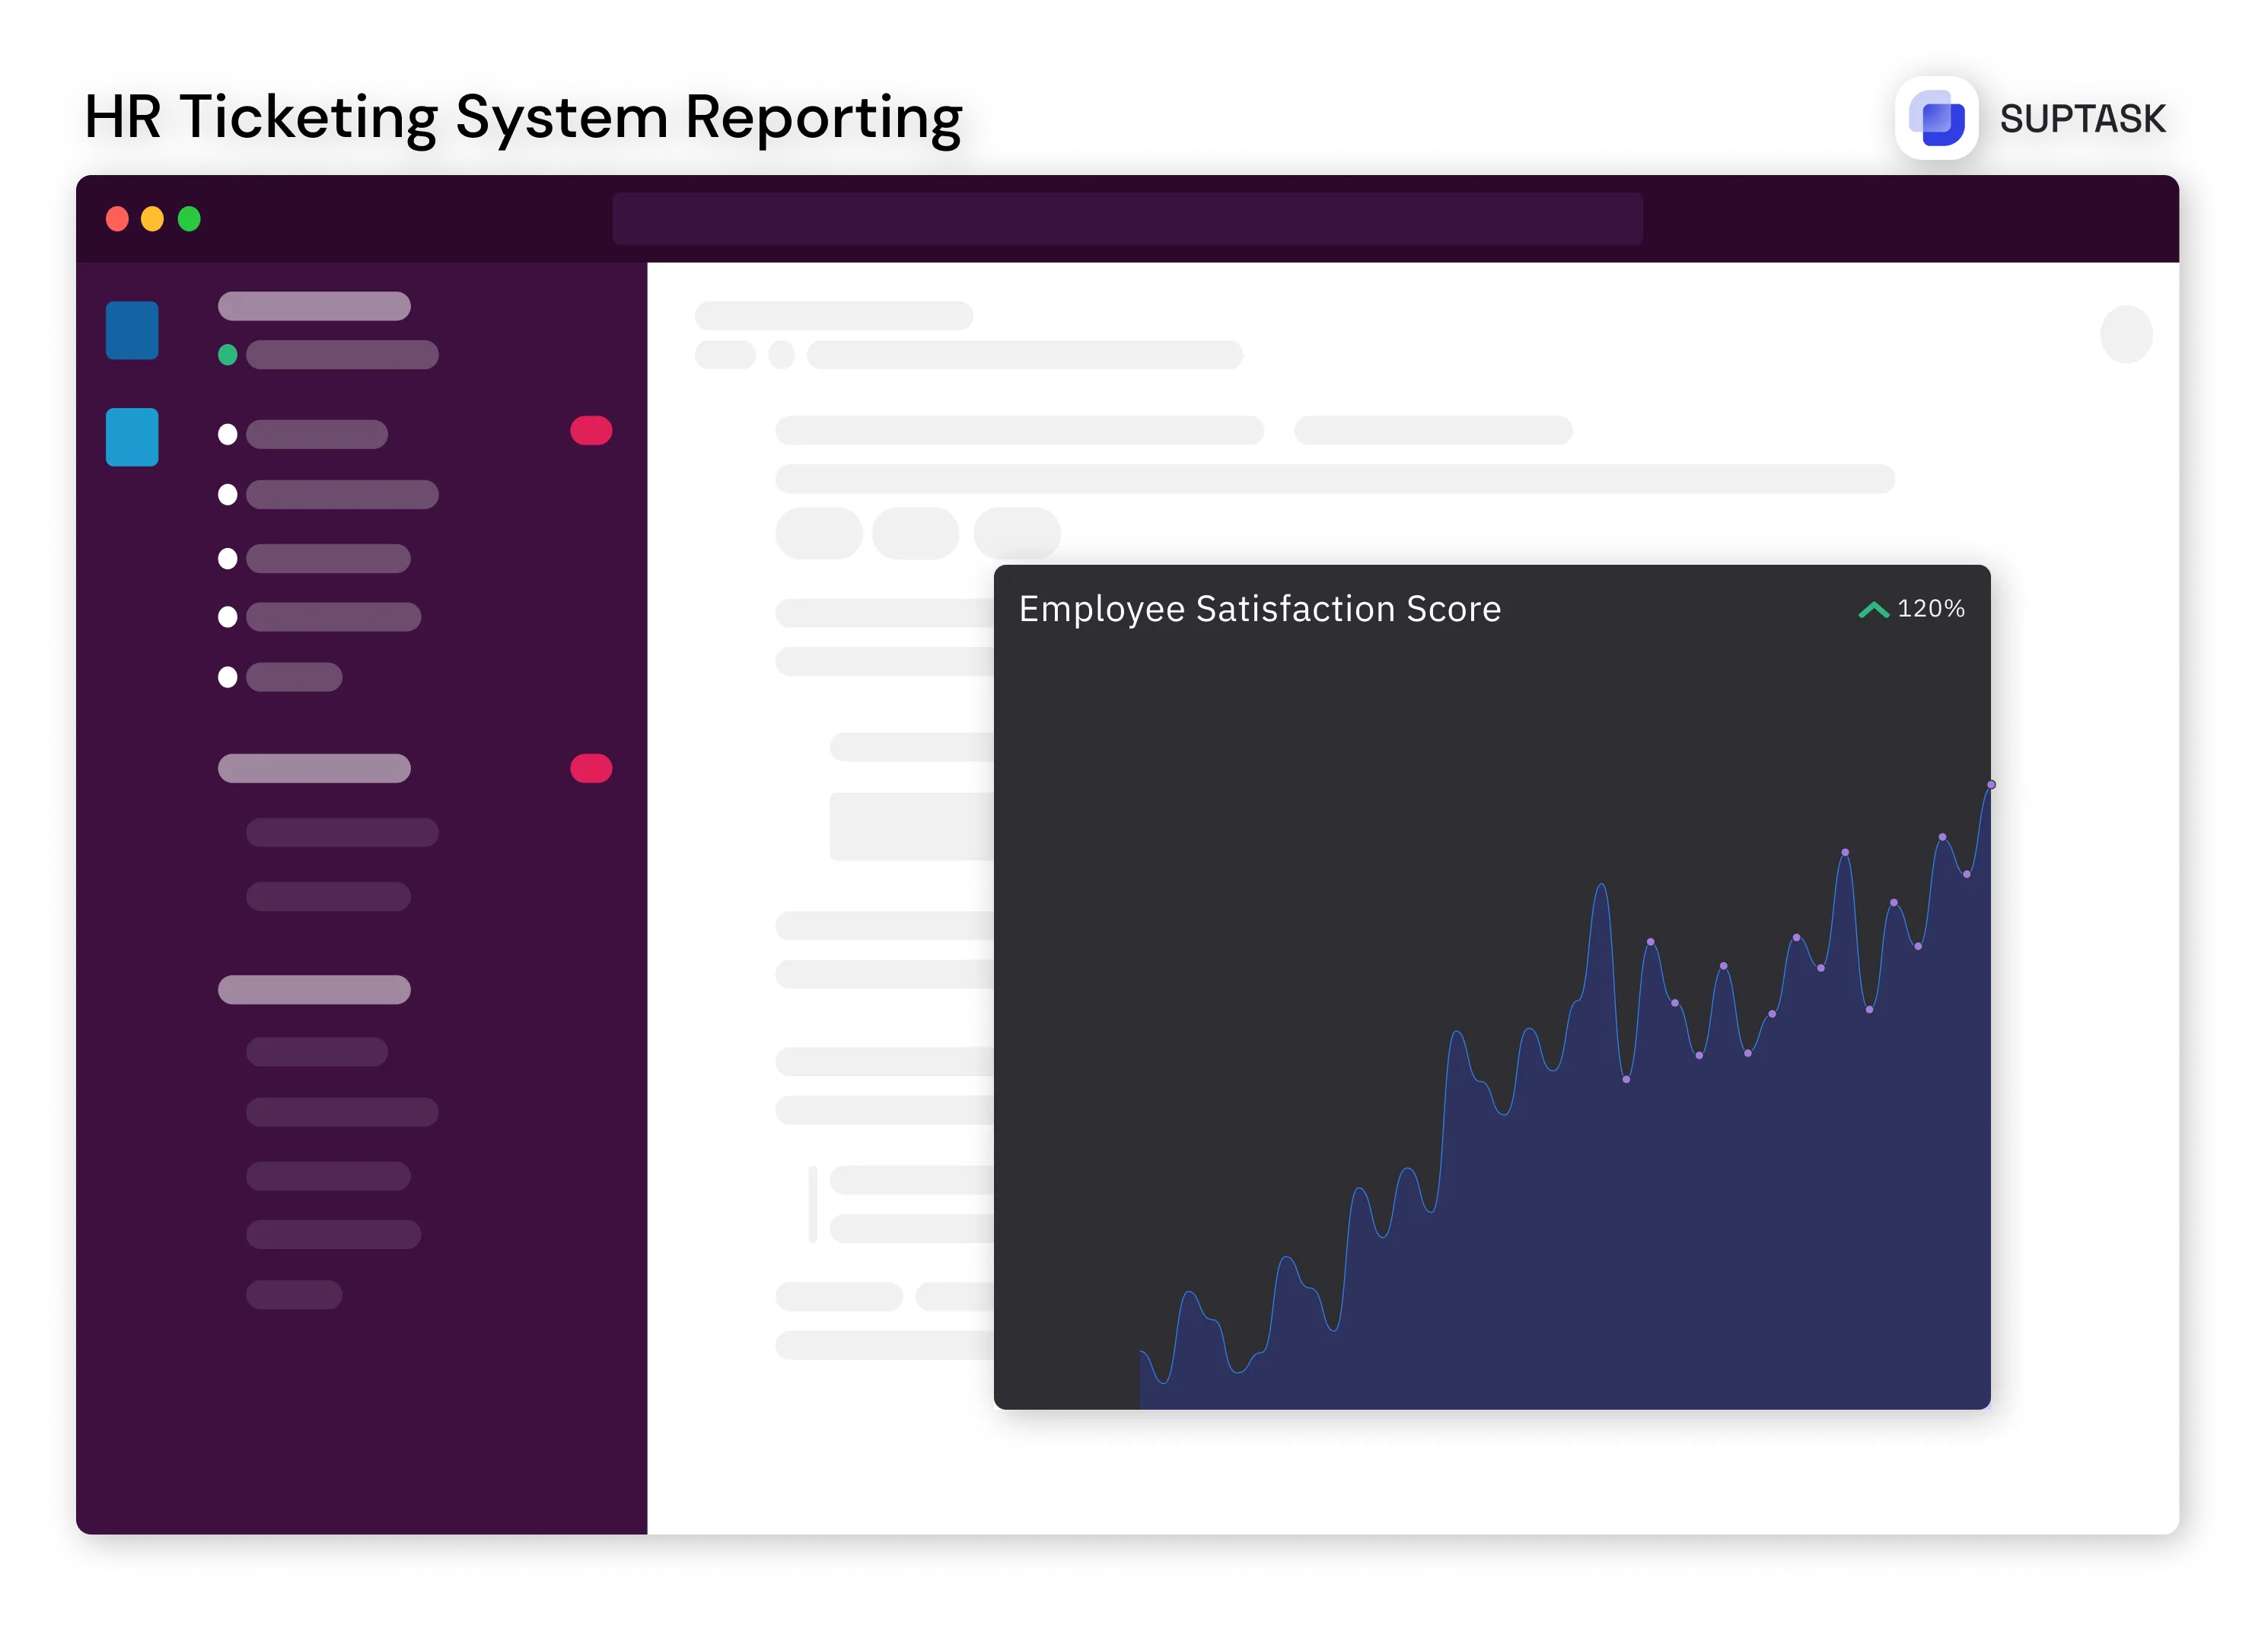Toggle the unread dot on the last channel
Viewport: 2268px width, 1635px height.
[228, 677]
